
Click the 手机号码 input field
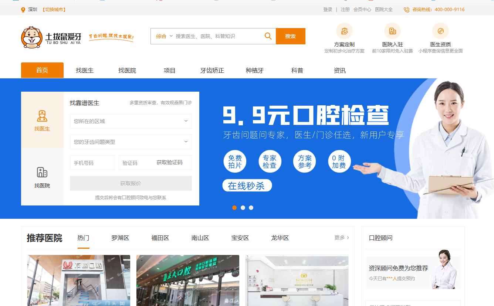point(92,163)
